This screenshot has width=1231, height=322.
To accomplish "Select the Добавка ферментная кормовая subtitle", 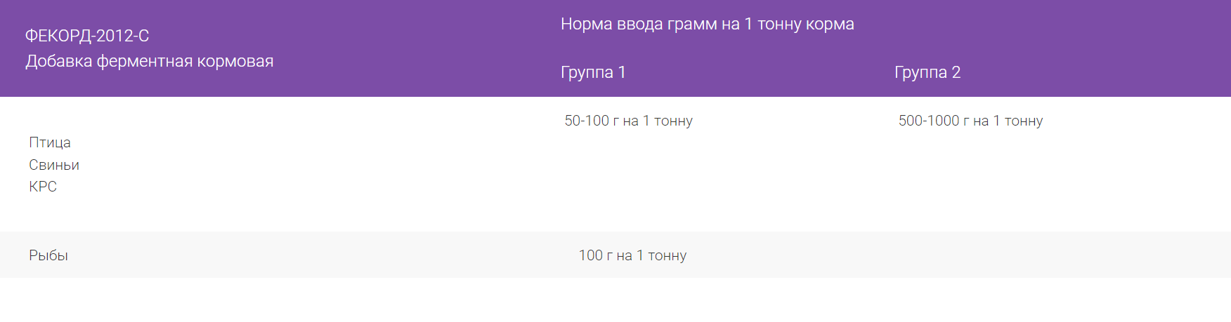I will (149, 62).
